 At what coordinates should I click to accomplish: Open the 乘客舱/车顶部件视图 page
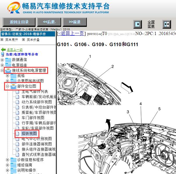click(x=39, y=112)
